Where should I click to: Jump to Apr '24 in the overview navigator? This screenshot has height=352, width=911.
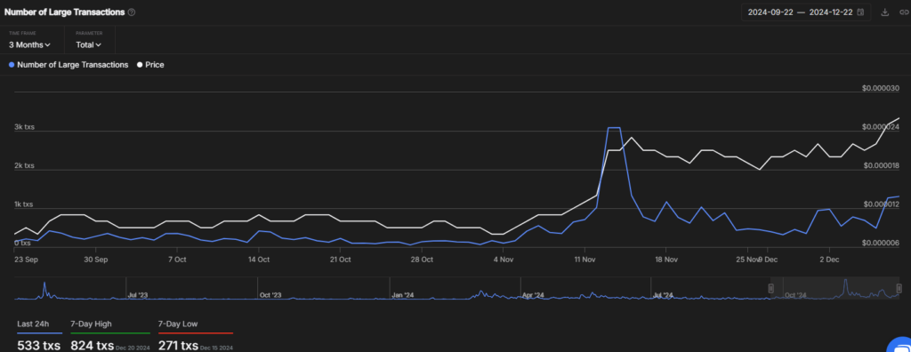[533, 295]
